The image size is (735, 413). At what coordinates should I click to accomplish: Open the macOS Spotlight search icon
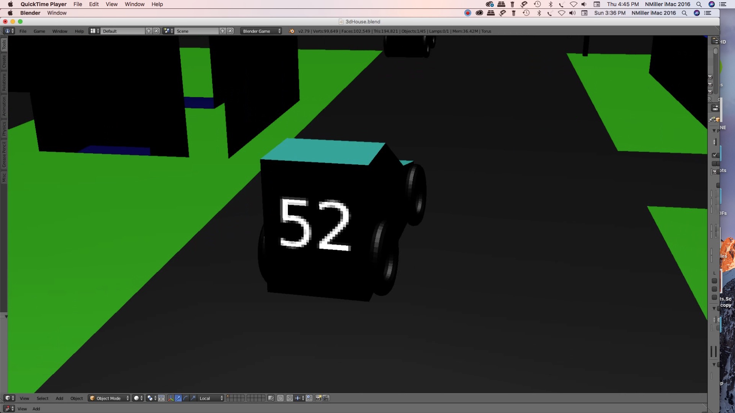coord(699,4)
